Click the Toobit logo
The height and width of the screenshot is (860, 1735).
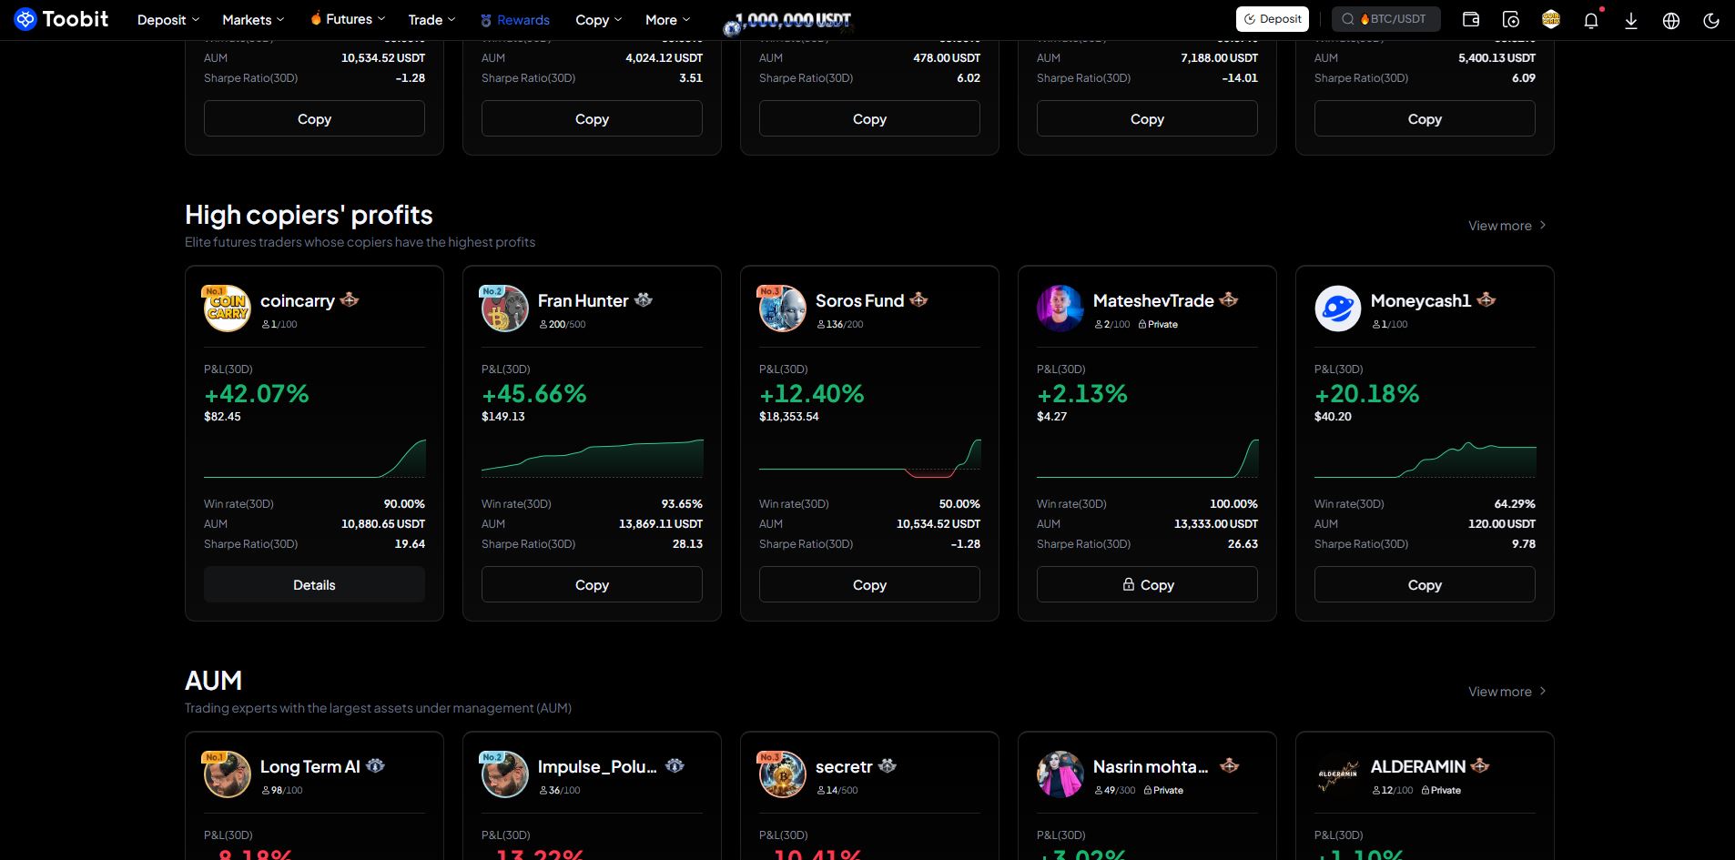point(62,19)
